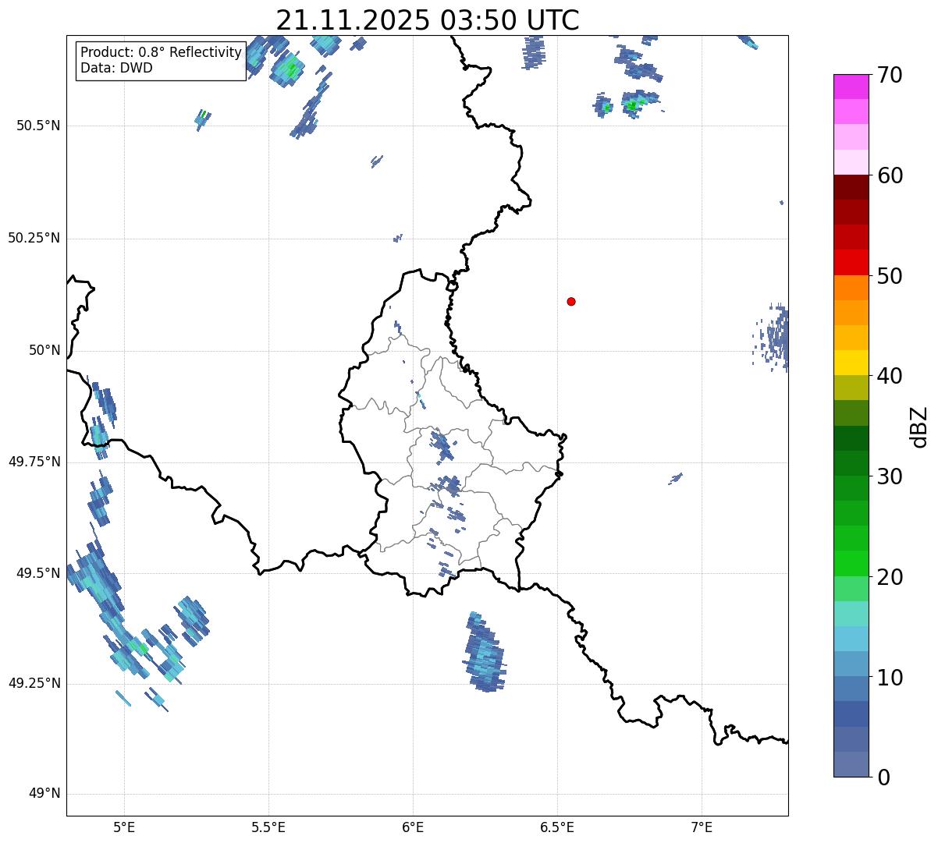This screenshot has width=938, height=843.
Task: Click the orange colorbar segment just below 50
Action: pos(851,288)
